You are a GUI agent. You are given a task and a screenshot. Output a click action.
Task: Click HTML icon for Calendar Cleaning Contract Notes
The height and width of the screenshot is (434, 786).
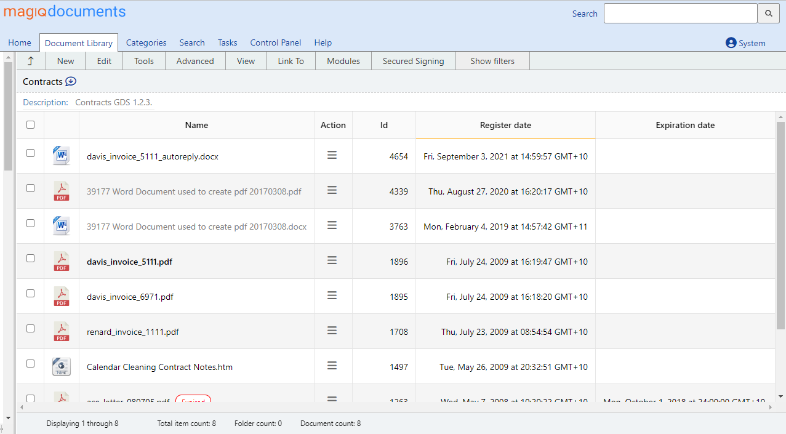pos(62,366)
